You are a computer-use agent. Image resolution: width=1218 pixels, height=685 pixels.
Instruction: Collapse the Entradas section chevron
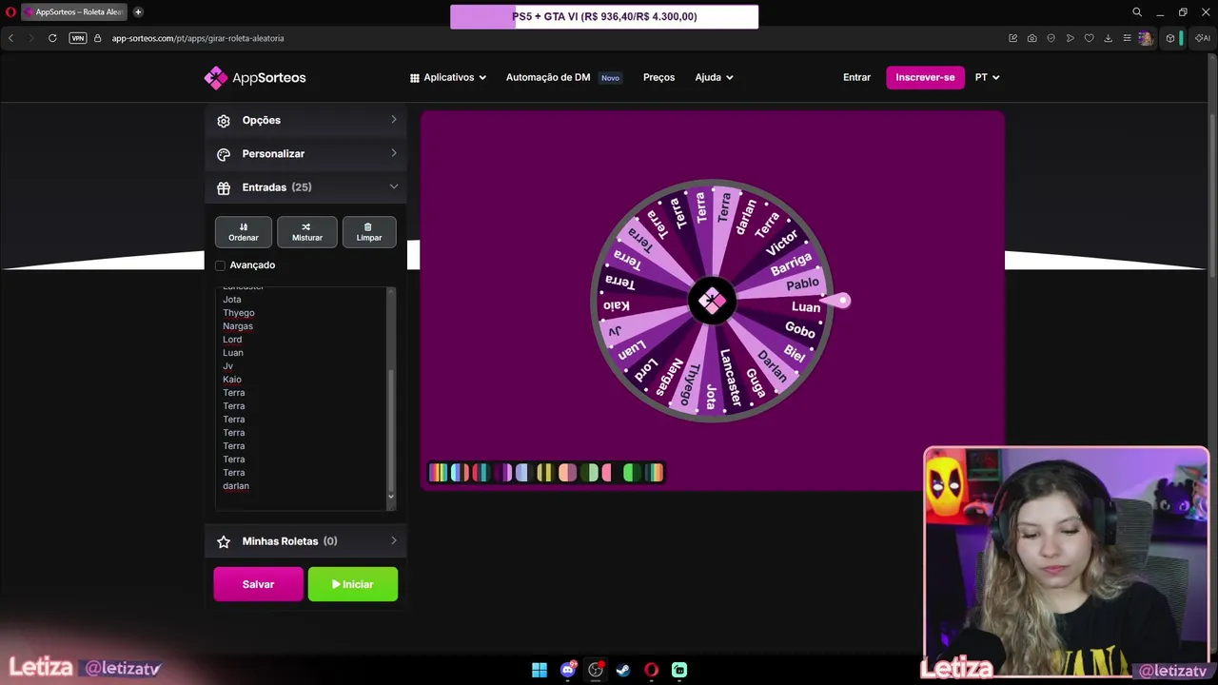[394, 186]
